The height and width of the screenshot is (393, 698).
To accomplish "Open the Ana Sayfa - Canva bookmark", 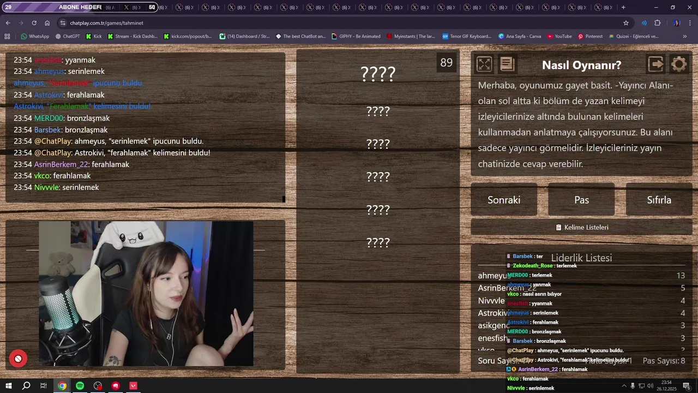I will coord(520,37).
